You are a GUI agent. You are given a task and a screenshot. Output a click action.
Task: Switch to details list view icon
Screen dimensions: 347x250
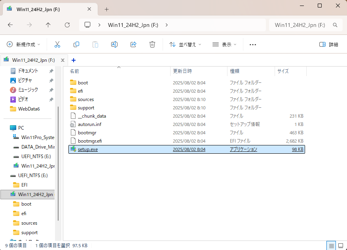(331, 246)
